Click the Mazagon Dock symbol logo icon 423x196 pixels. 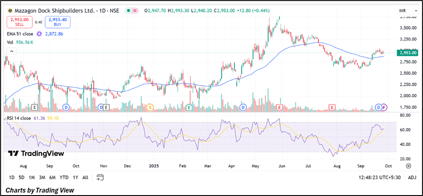click(10, 11)
